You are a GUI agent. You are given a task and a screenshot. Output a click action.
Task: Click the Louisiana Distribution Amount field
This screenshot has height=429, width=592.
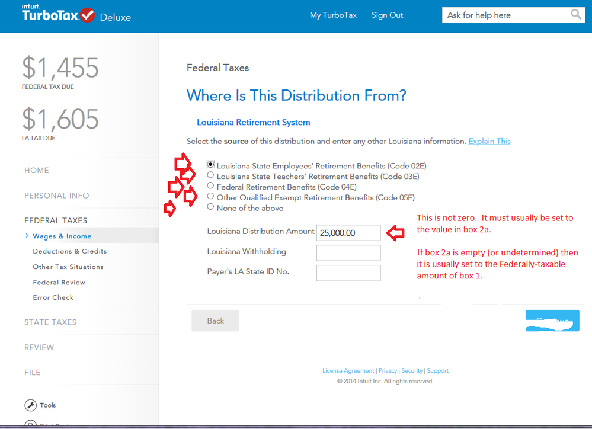click(348, 233)
